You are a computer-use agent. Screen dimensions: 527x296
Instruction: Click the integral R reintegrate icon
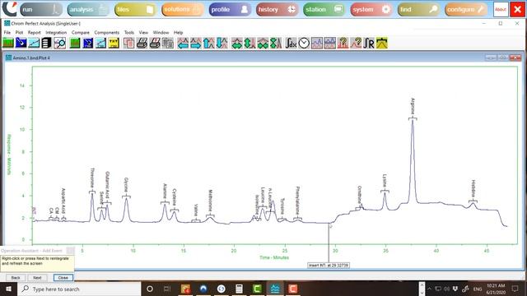[369, 44]
